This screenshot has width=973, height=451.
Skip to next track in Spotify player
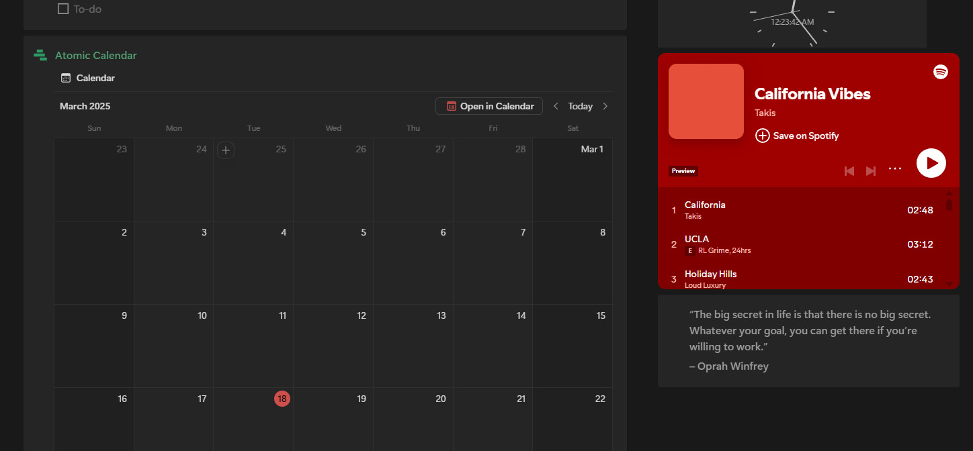(871, 171)
